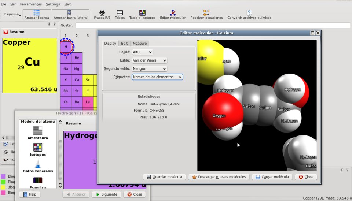
Task: Select the Display tab
Action: [x=110, y=44]
